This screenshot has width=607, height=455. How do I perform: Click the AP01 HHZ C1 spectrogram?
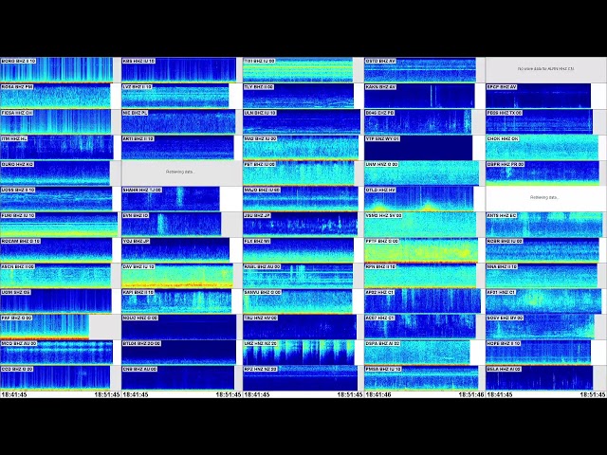(543, 301)
